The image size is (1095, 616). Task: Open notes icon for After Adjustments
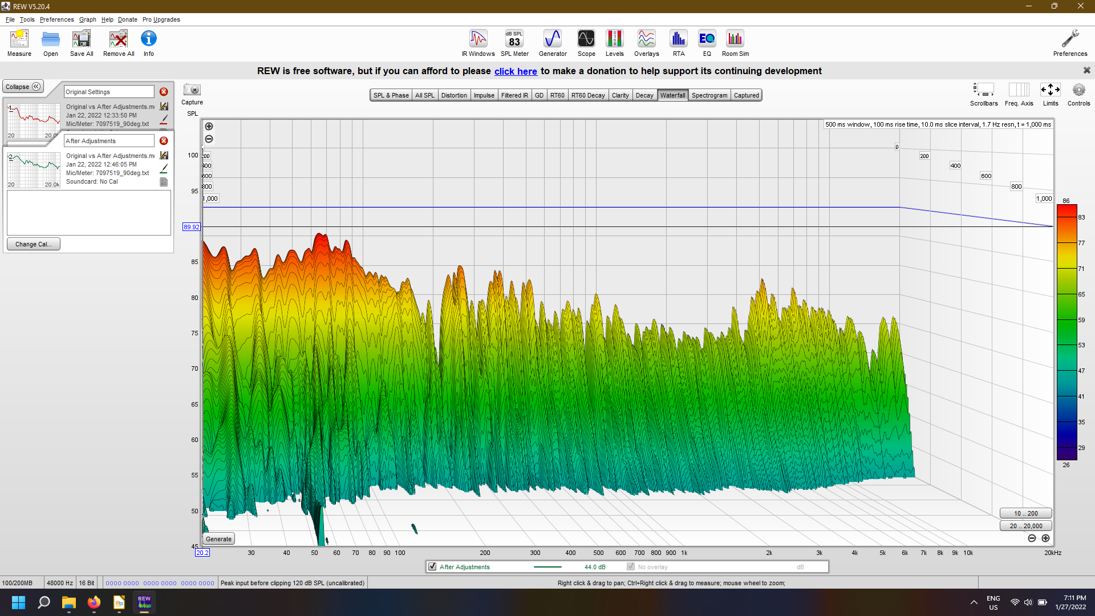(x=164, y=182)
